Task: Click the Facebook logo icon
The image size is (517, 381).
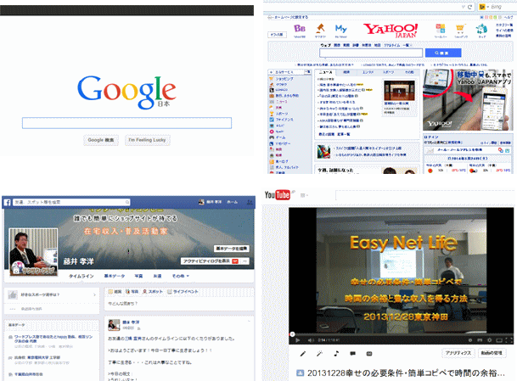Action: pyautogui.click(x=6, y=202)
